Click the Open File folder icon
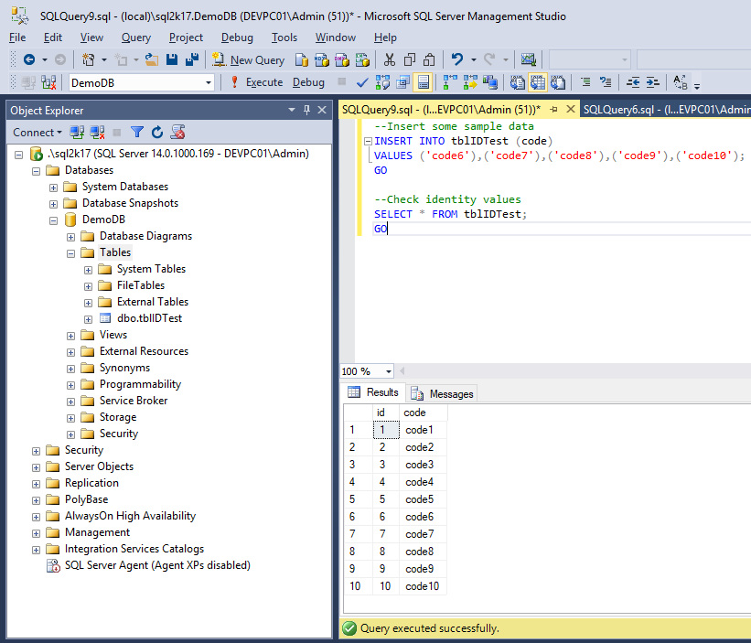The image size is (751, 643). pyautogui.click(x=153, y=59)
